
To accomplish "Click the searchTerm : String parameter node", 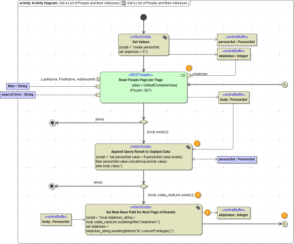I will click(18, 95).
